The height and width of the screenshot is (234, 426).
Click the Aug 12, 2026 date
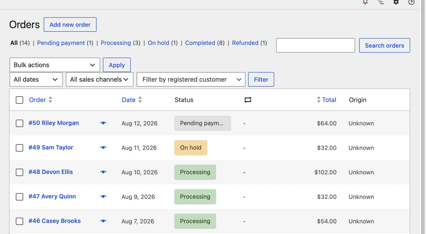(x=140, y=123)
